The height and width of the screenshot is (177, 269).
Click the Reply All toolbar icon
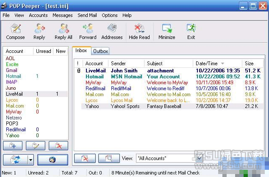tap(64, 31)
